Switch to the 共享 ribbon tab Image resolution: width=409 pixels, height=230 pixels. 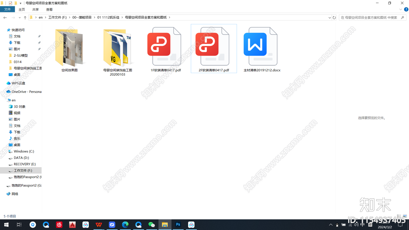(36, 9)
